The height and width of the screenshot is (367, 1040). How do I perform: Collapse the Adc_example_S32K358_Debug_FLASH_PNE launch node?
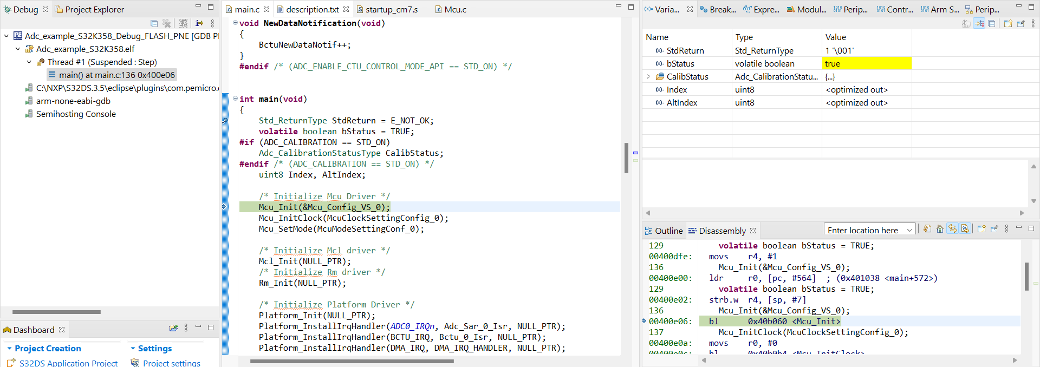tap(6, 36)
